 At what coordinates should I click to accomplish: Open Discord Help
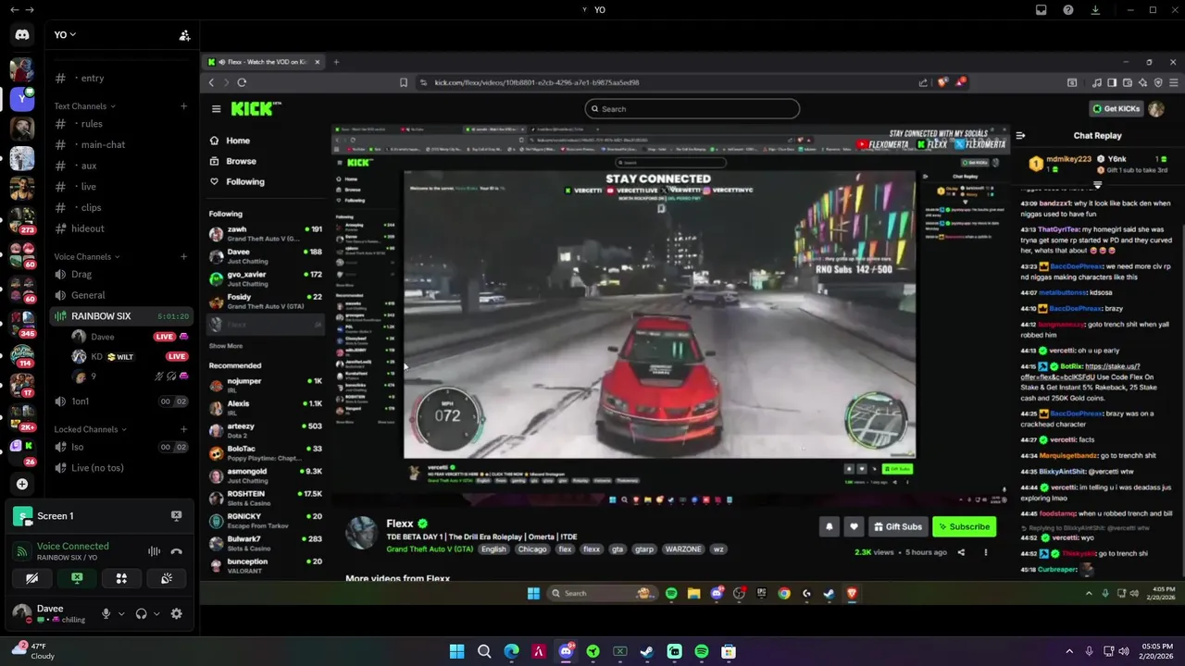1068,9
